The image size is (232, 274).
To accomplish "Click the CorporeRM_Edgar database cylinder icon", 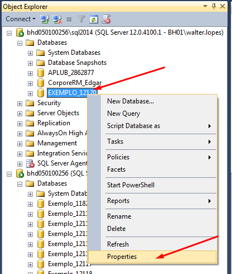I will (41, 83).
